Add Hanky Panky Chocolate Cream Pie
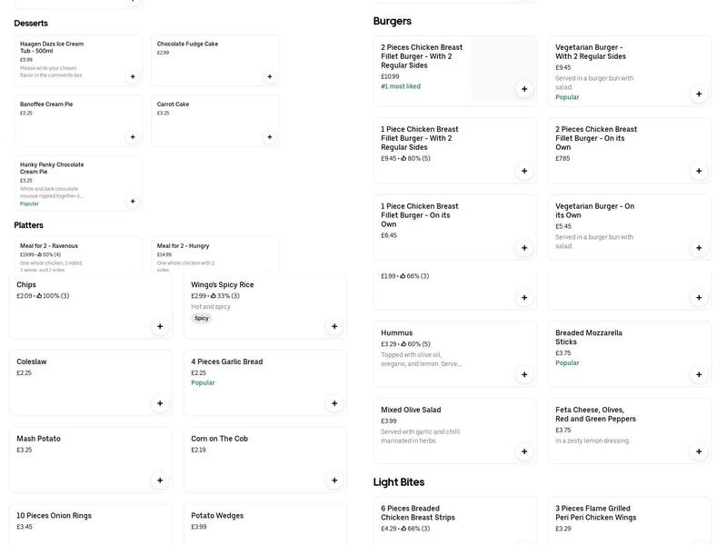The image size is (727, 545). (133, 202)
